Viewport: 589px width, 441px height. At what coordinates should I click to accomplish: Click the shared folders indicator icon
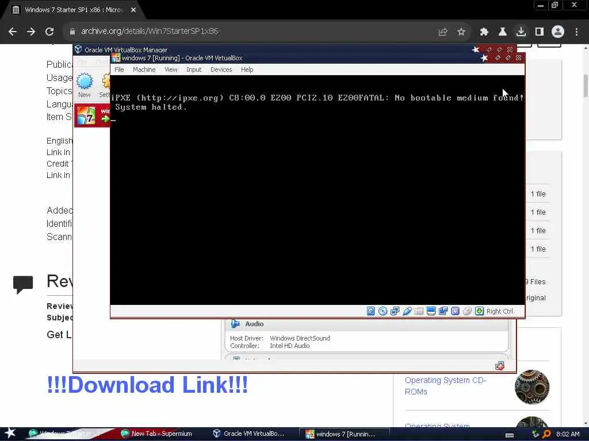click(x=419, y=311)
